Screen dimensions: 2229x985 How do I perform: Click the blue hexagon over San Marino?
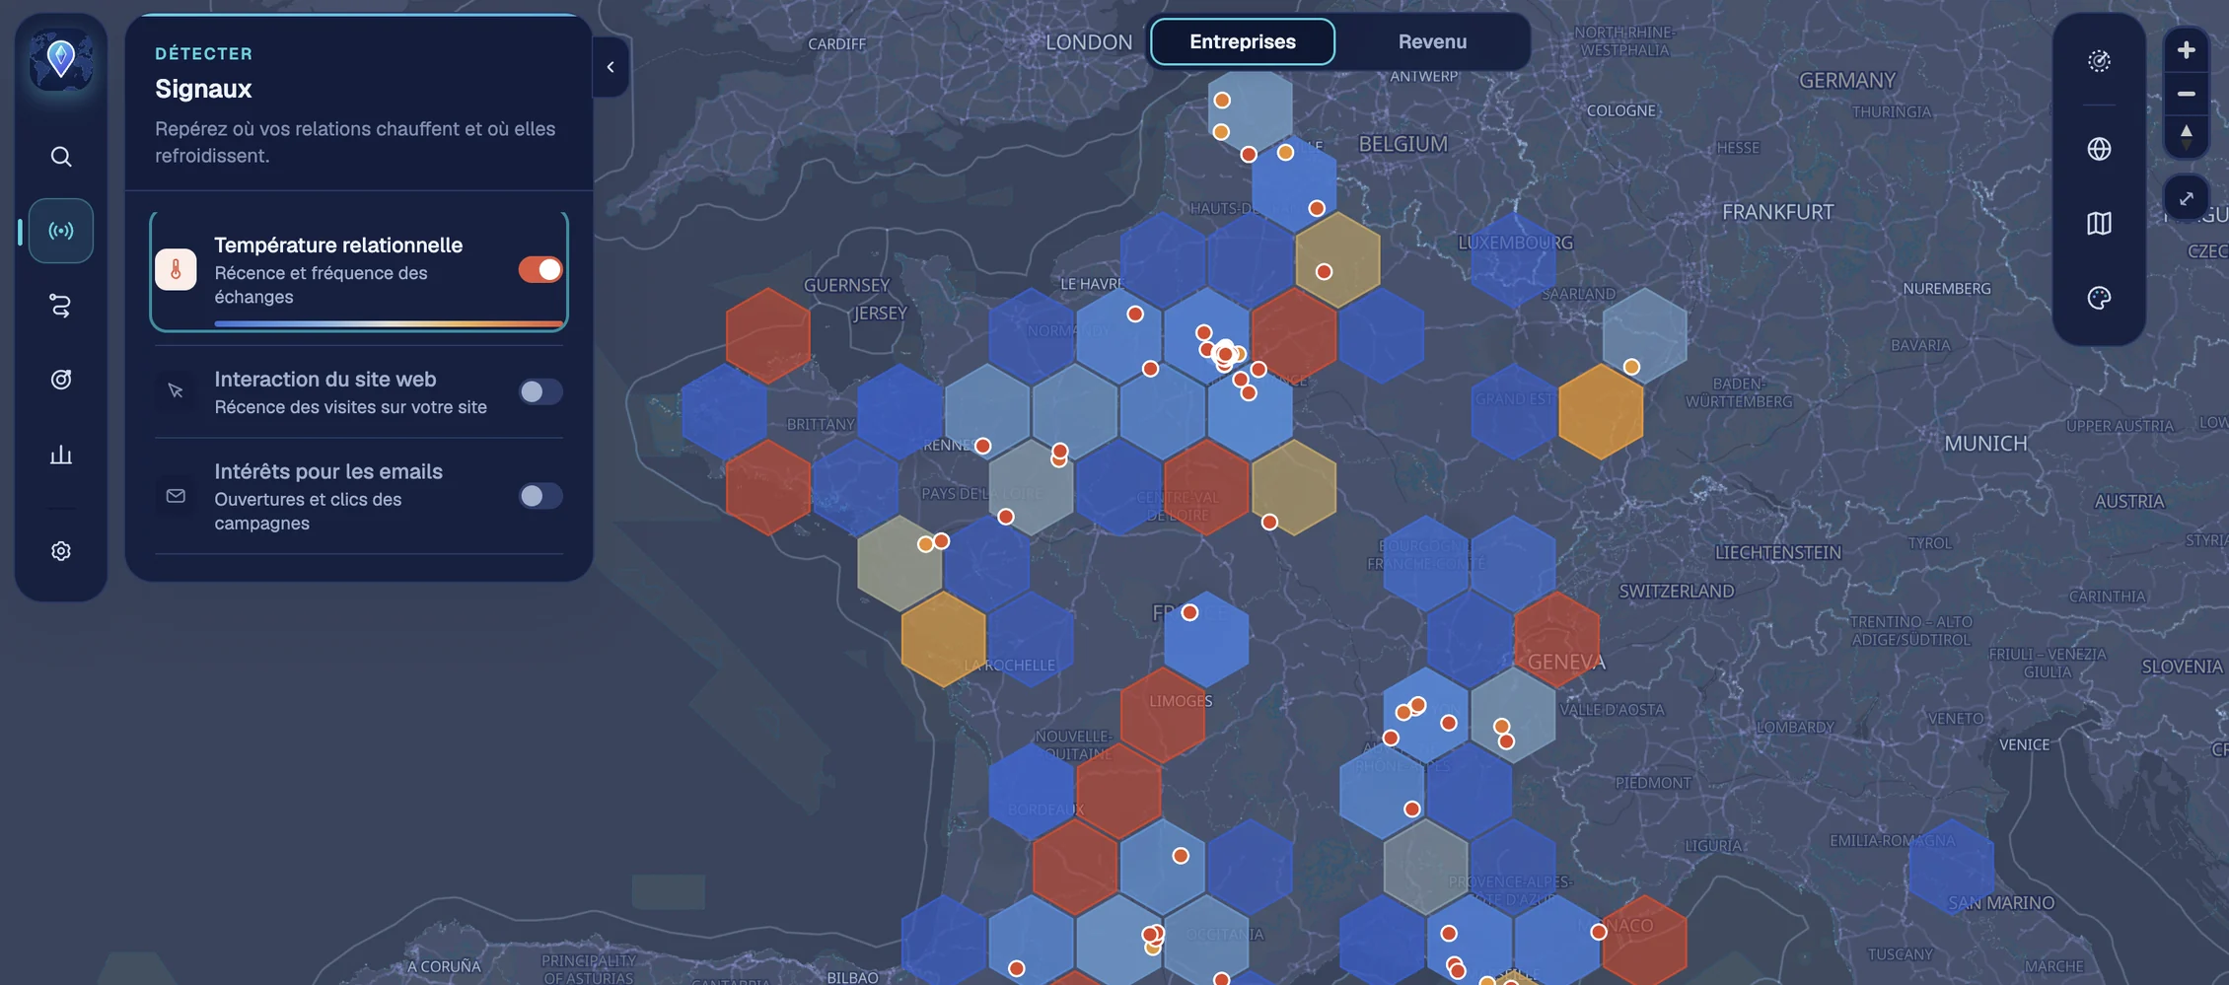coord(1951,866)
